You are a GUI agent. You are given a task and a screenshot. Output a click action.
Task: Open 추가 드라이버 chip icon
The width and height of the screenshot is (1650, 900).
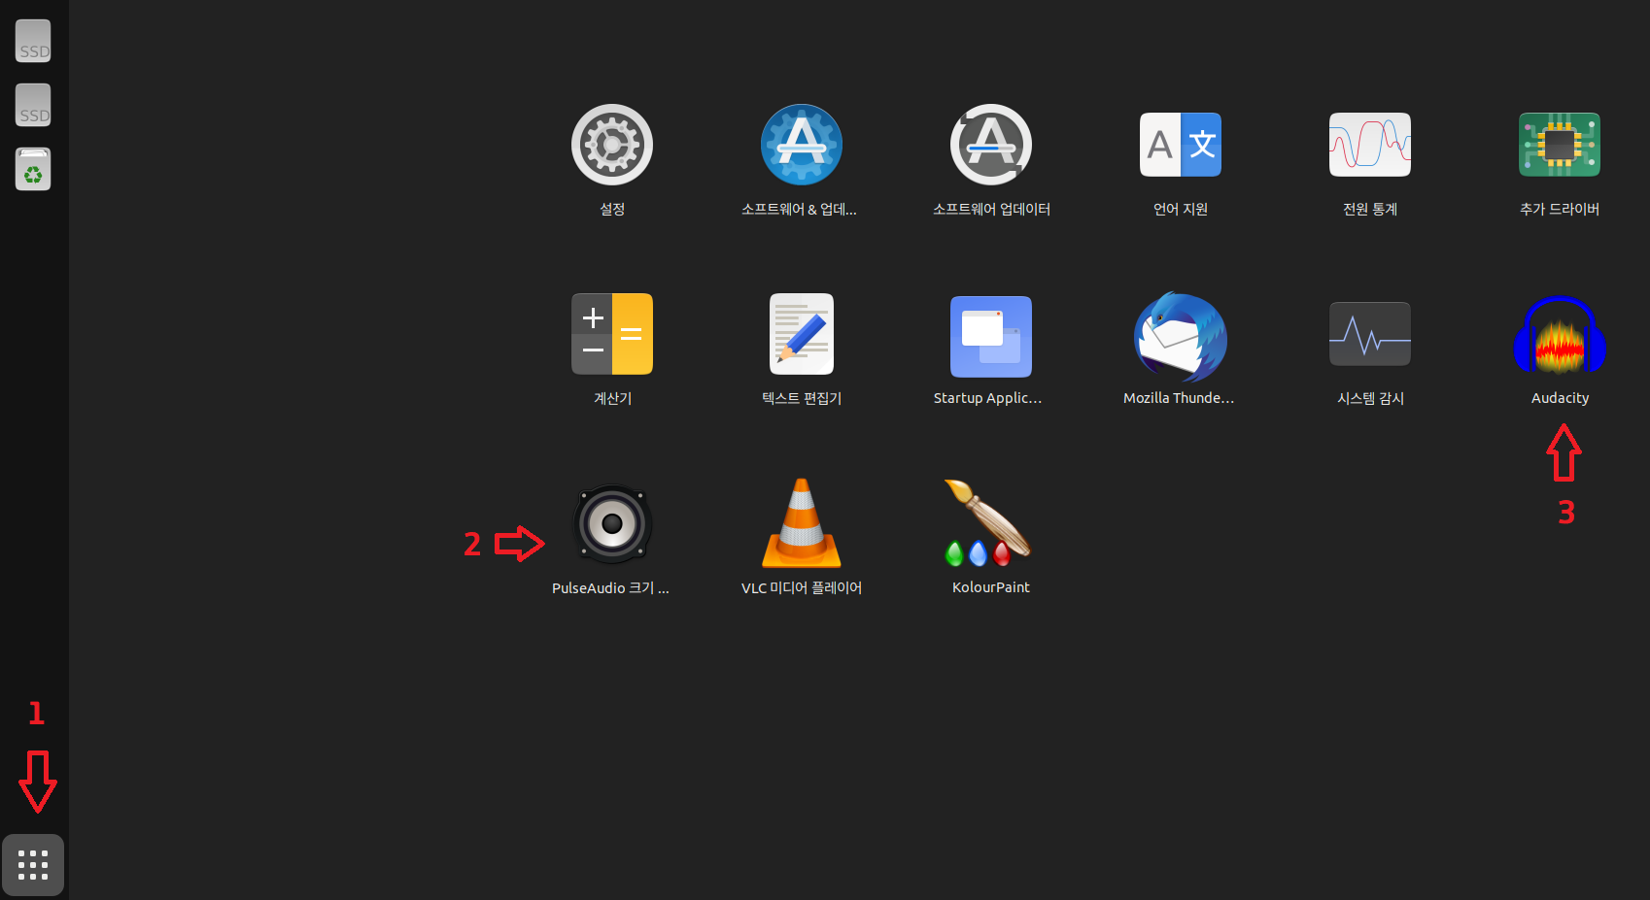[x=1560, y=145]
